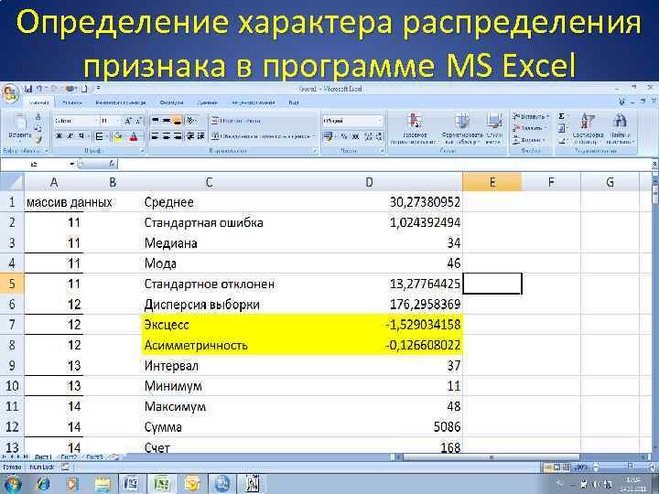659x494 pixels.
Task: Open the cell borders button
Action: click(x=99, y=136)
